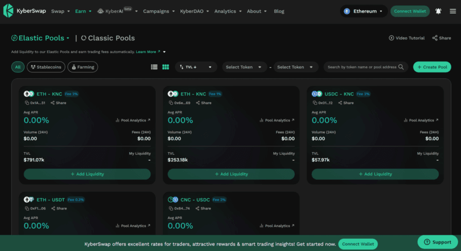Screen dimensions: 461x251
Task: Open the notifications bell
Action: 438,11
